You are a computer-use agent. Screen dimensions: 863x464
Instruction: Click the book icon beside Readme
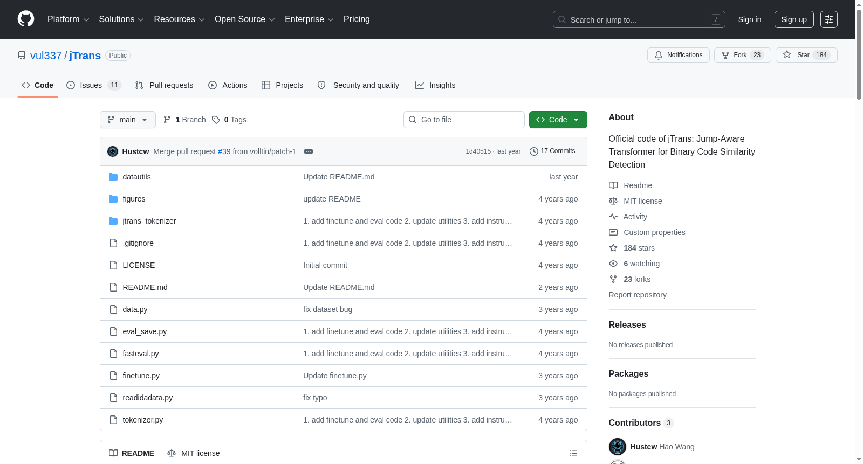(613, 185)
